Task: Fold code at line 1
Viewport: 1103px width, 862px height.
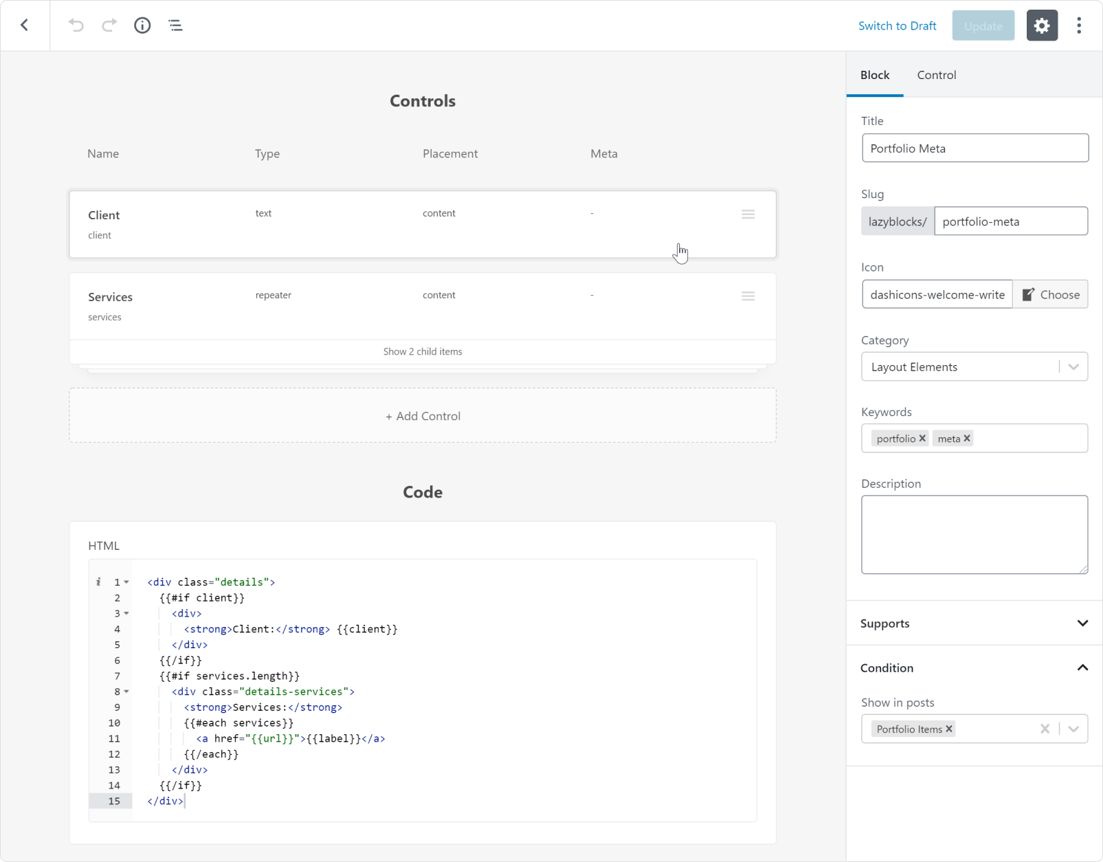Action: 126,582
